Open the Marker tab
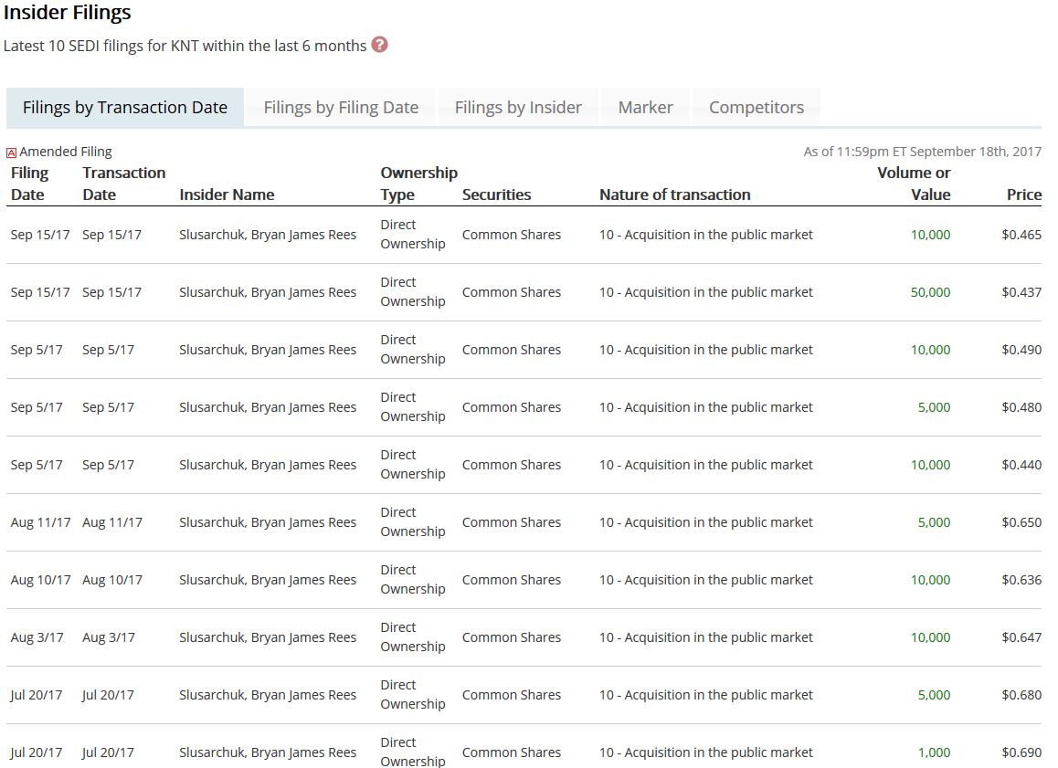This screenshot has width=1058, height=768. coord(645,107)
